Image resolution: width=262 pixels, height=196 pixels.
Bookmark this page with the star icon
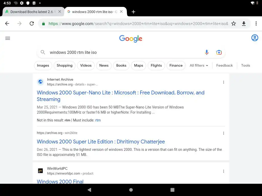point(234,23)
